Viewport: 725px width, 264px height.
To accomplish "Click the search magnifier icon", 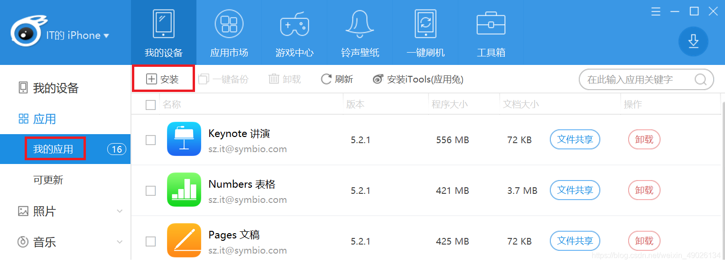I will click(701, 80).
